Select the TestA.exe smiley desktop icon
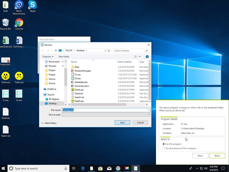Image resolution: width=229 pixels, height=172 pixels. 5,78
